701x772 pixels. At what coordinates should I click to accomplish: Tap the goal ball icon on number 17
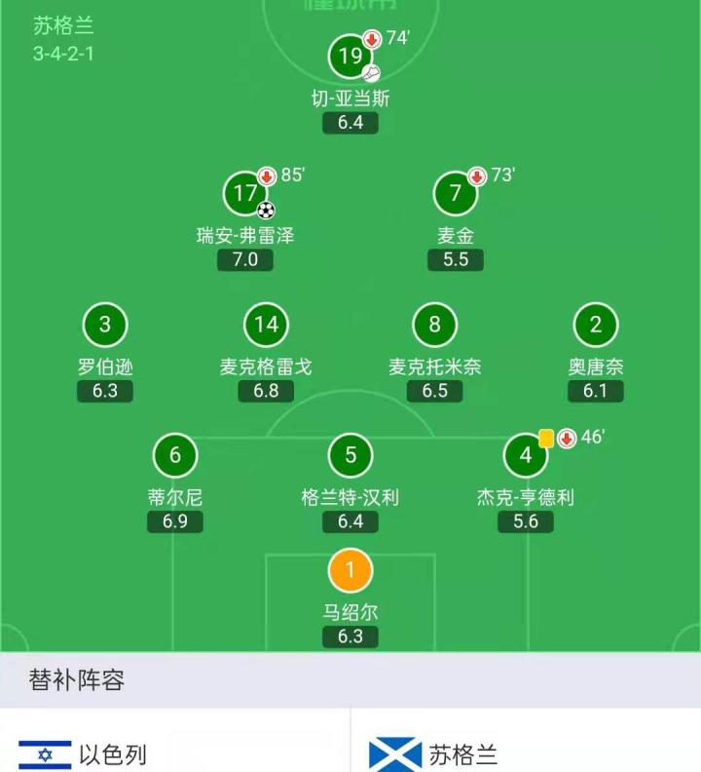[266, 210]
